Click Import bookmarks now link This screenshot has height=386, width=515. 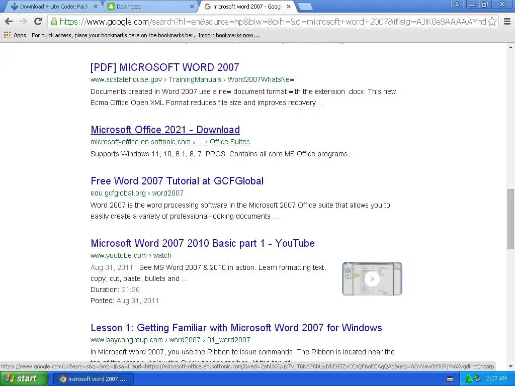(229, 35)
